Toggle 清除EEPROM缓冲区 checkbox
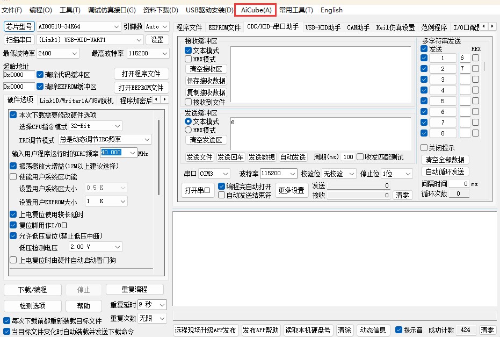This screenshot has height=337, width=500. tap(40, 87)
